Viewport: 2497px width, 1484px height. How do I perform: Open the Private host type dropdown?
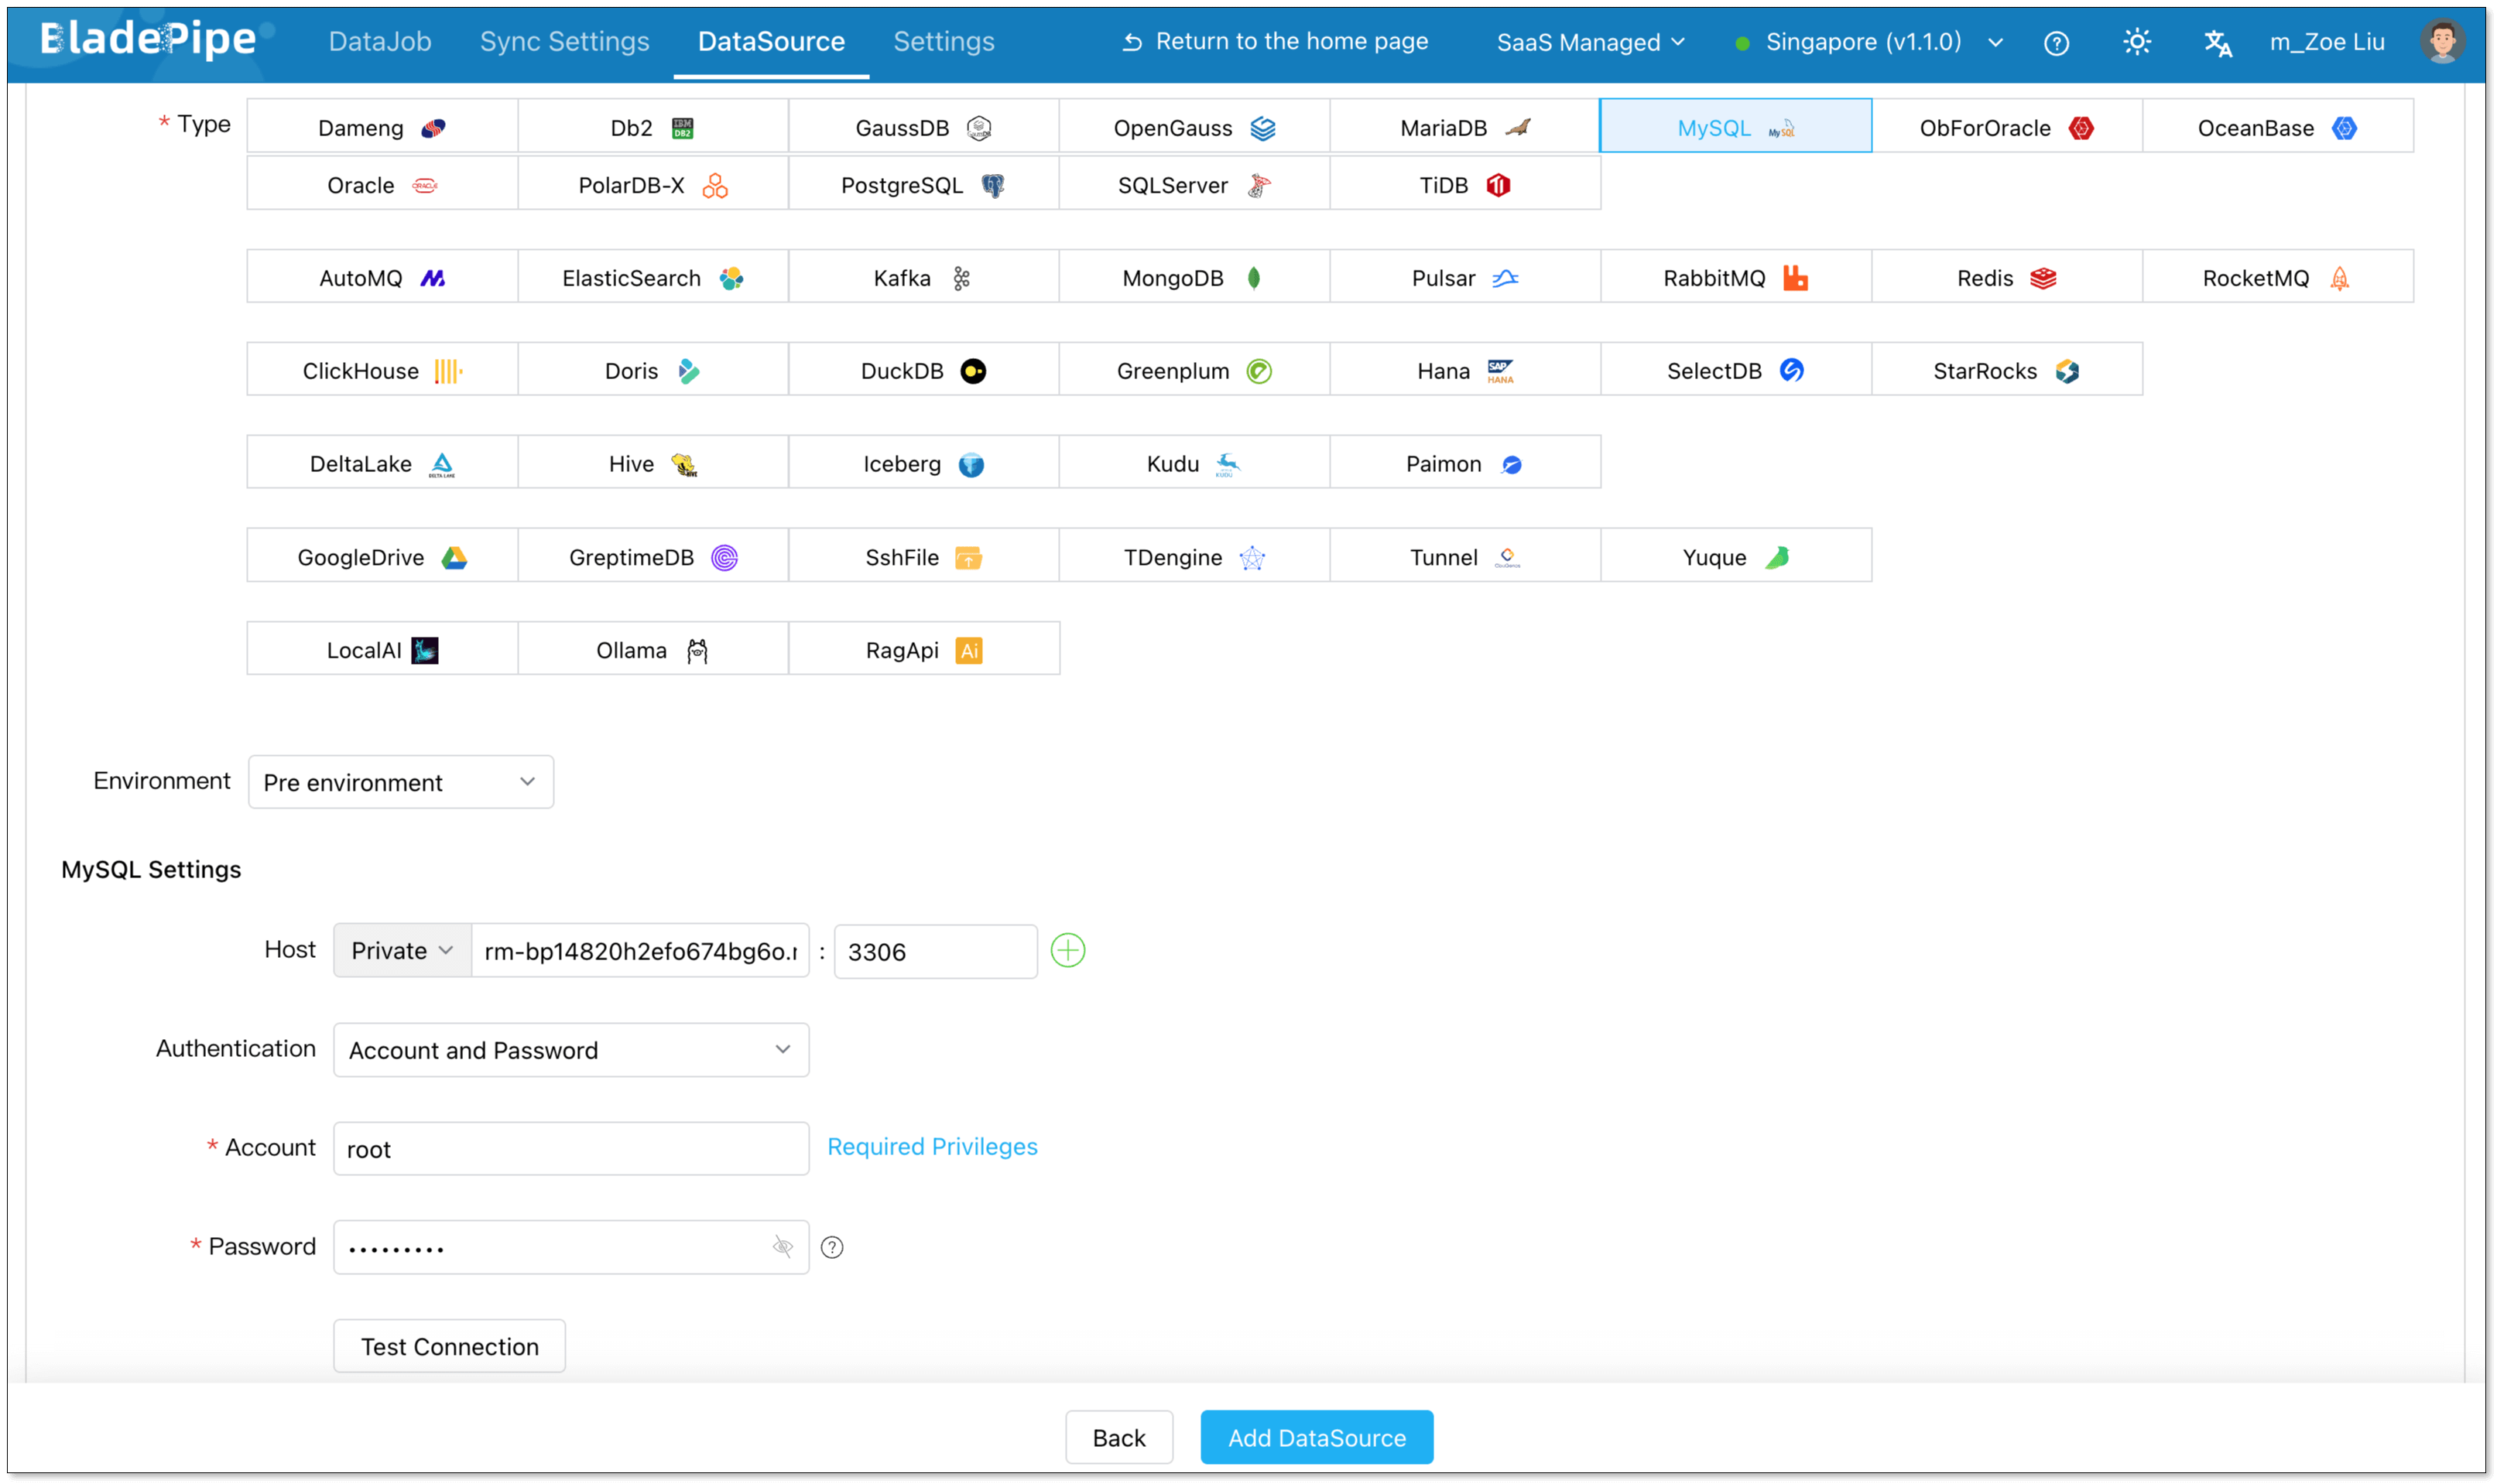402,950
